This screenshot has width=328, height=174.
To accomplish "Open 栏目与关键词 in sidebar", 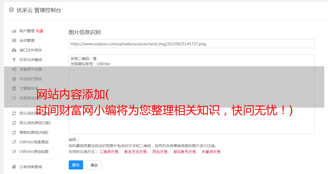I will 31,60.
